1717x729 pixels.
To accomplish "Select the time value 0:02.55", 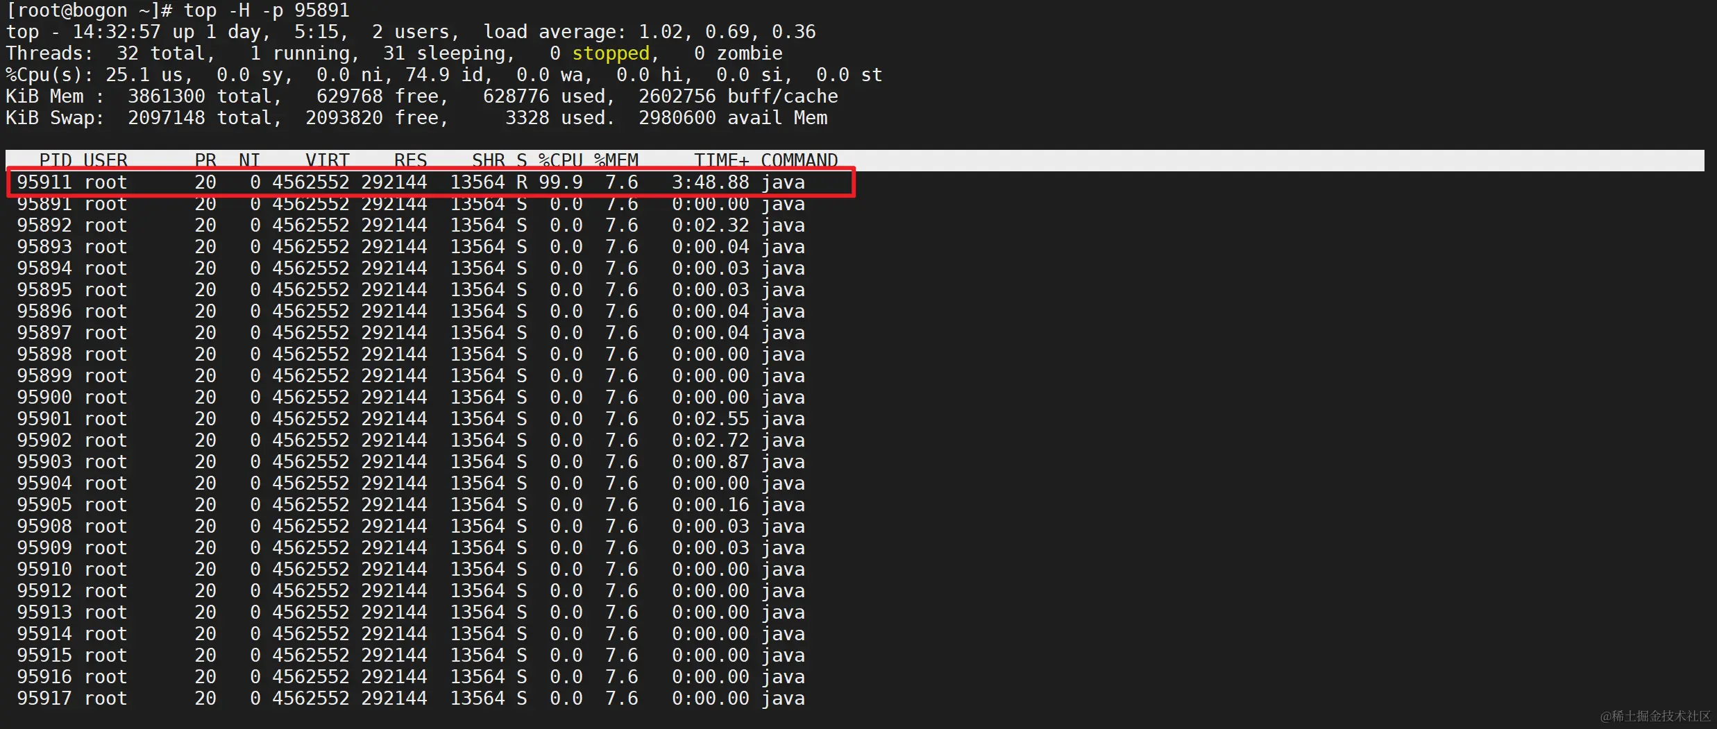I will point(711,419).
